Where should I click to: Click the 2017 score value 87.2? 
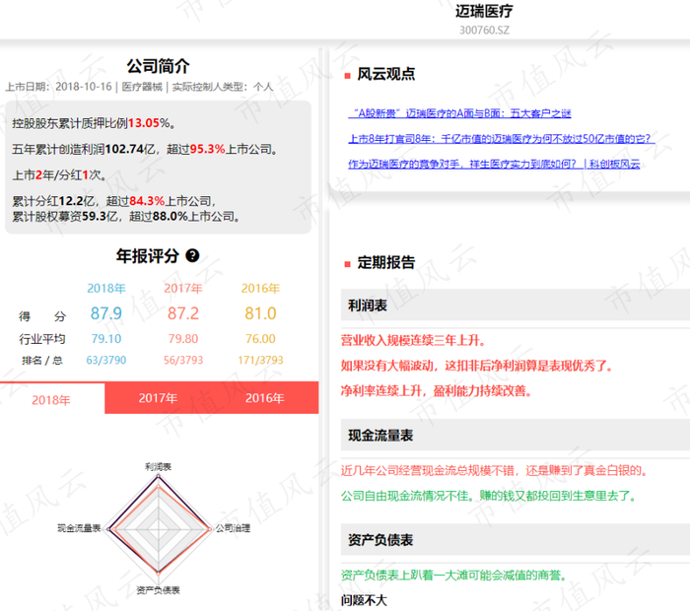pyautogui.click(x=183, y=313)
